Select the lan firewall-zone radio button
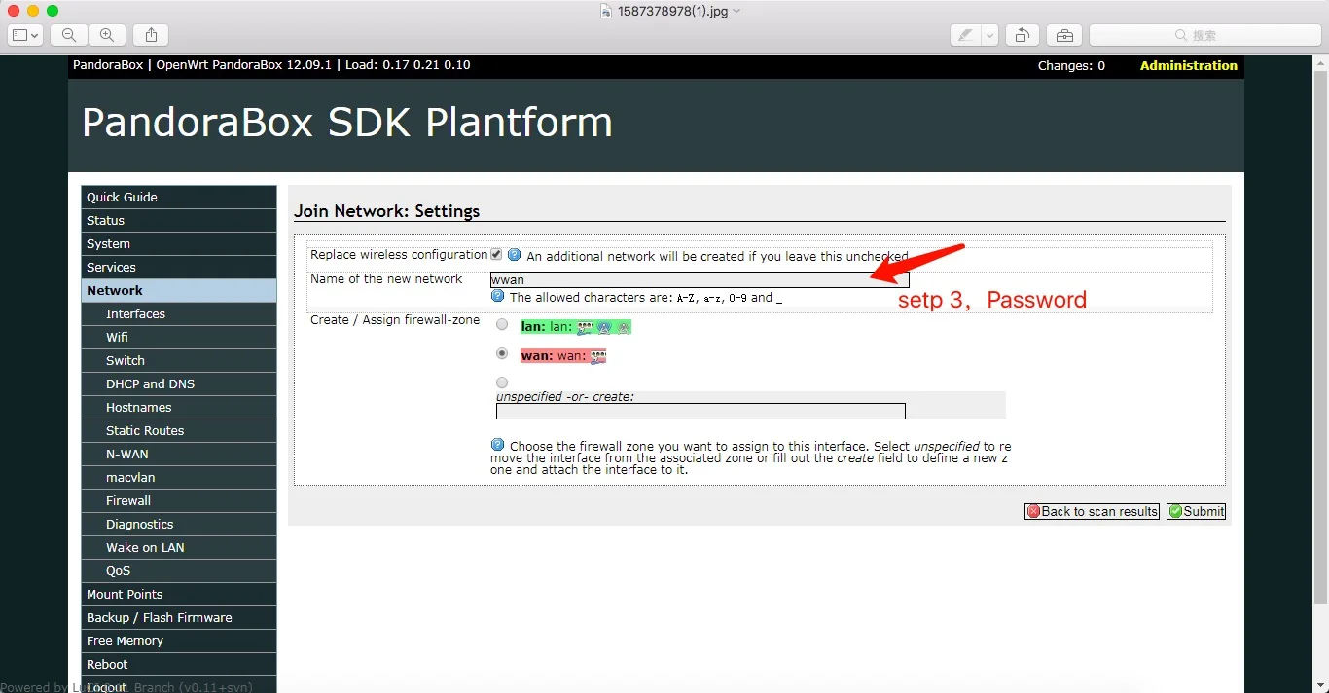This screenshot has width=1329, height=693. [x=502, y=325]
